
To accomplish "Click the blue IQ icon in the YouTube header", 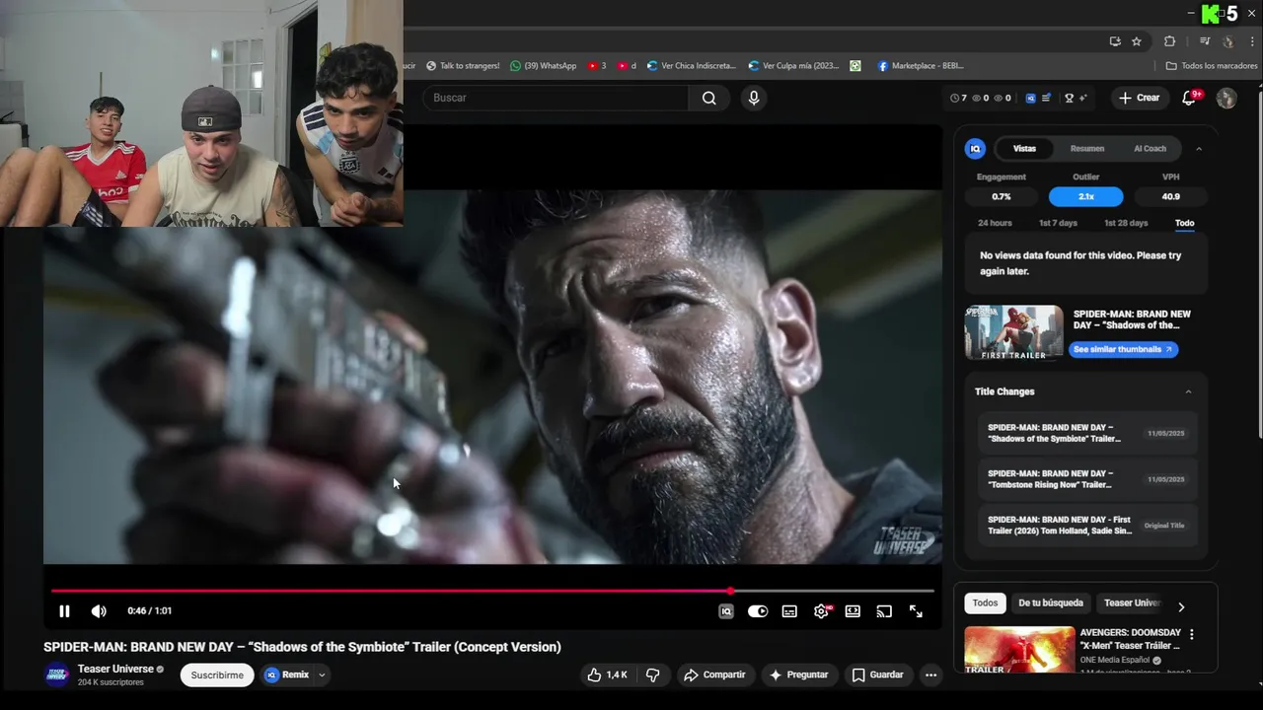I will click(1031, 98).
